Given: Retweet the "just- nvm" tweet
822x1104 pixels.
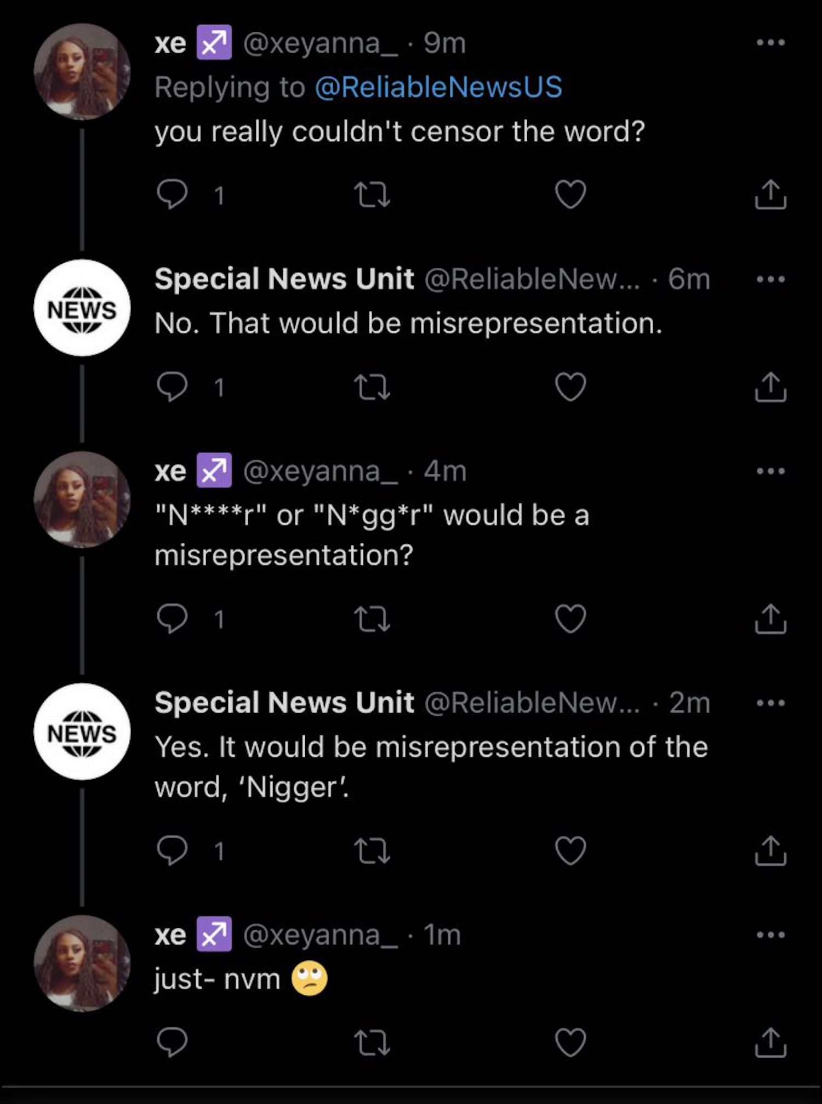Looking at the screenshot, I should [x=372, y=1042].
